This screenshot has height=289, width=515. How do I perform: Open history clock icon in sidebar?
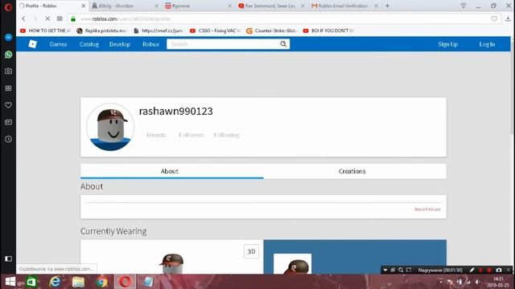click(x=8, y=139)
